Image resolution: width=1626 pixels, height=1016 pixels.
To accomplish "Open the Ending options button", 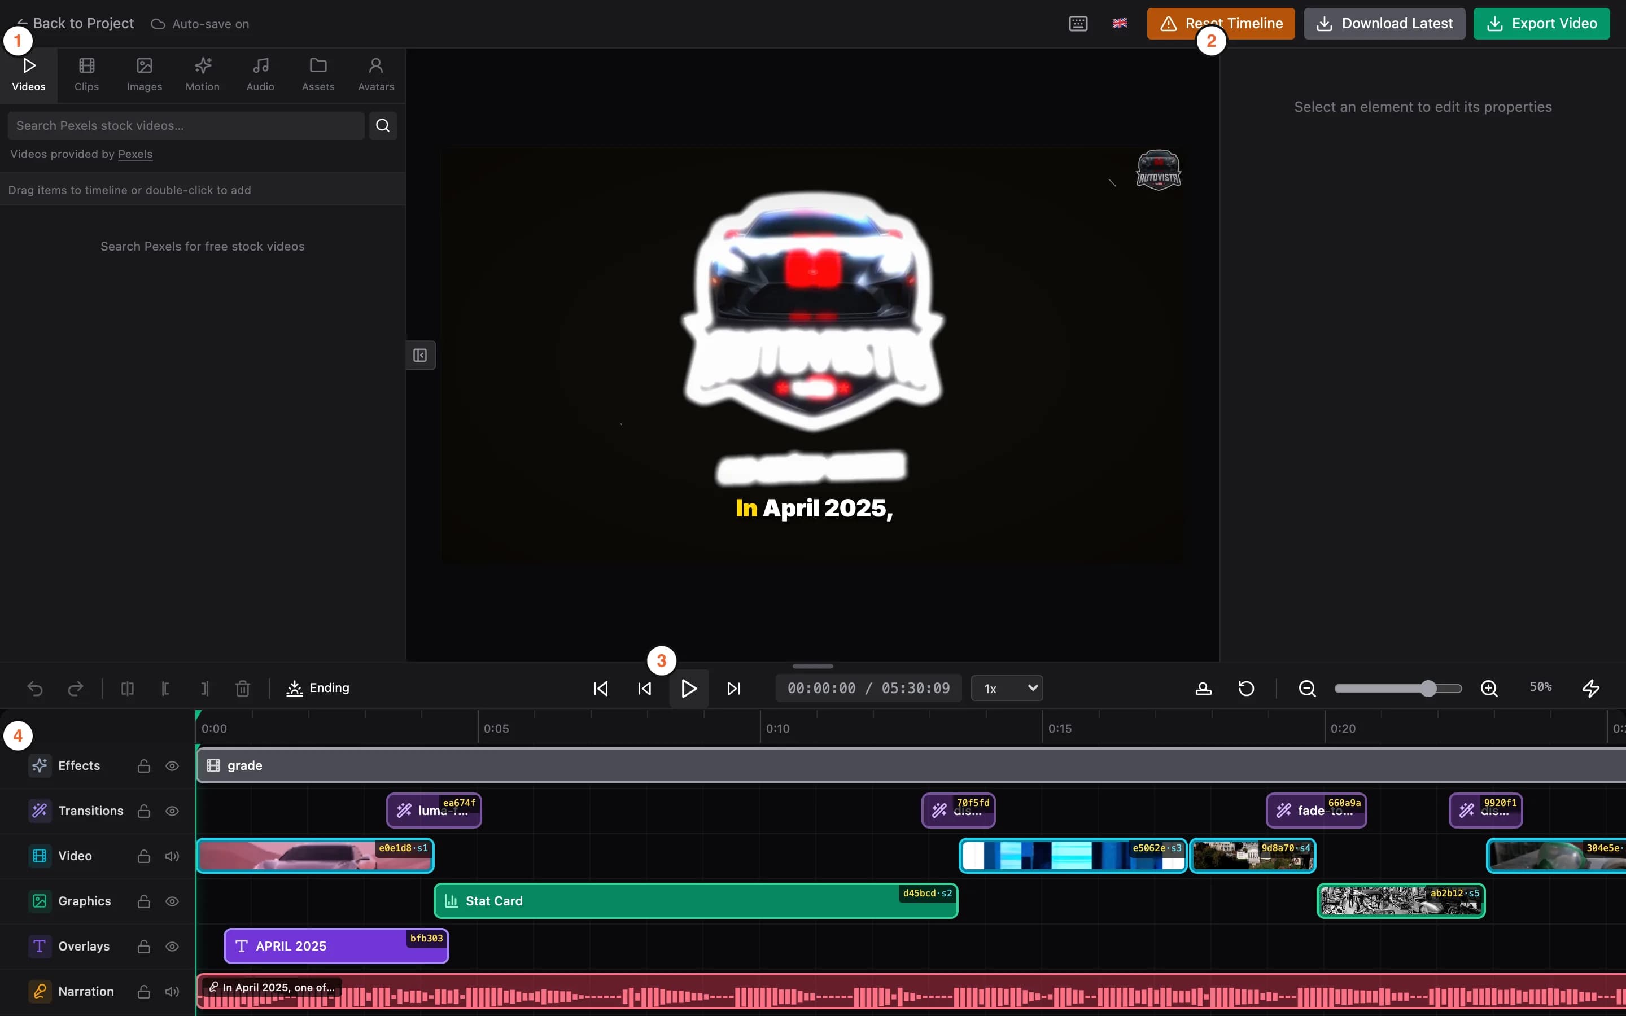I will coord(318,688).
